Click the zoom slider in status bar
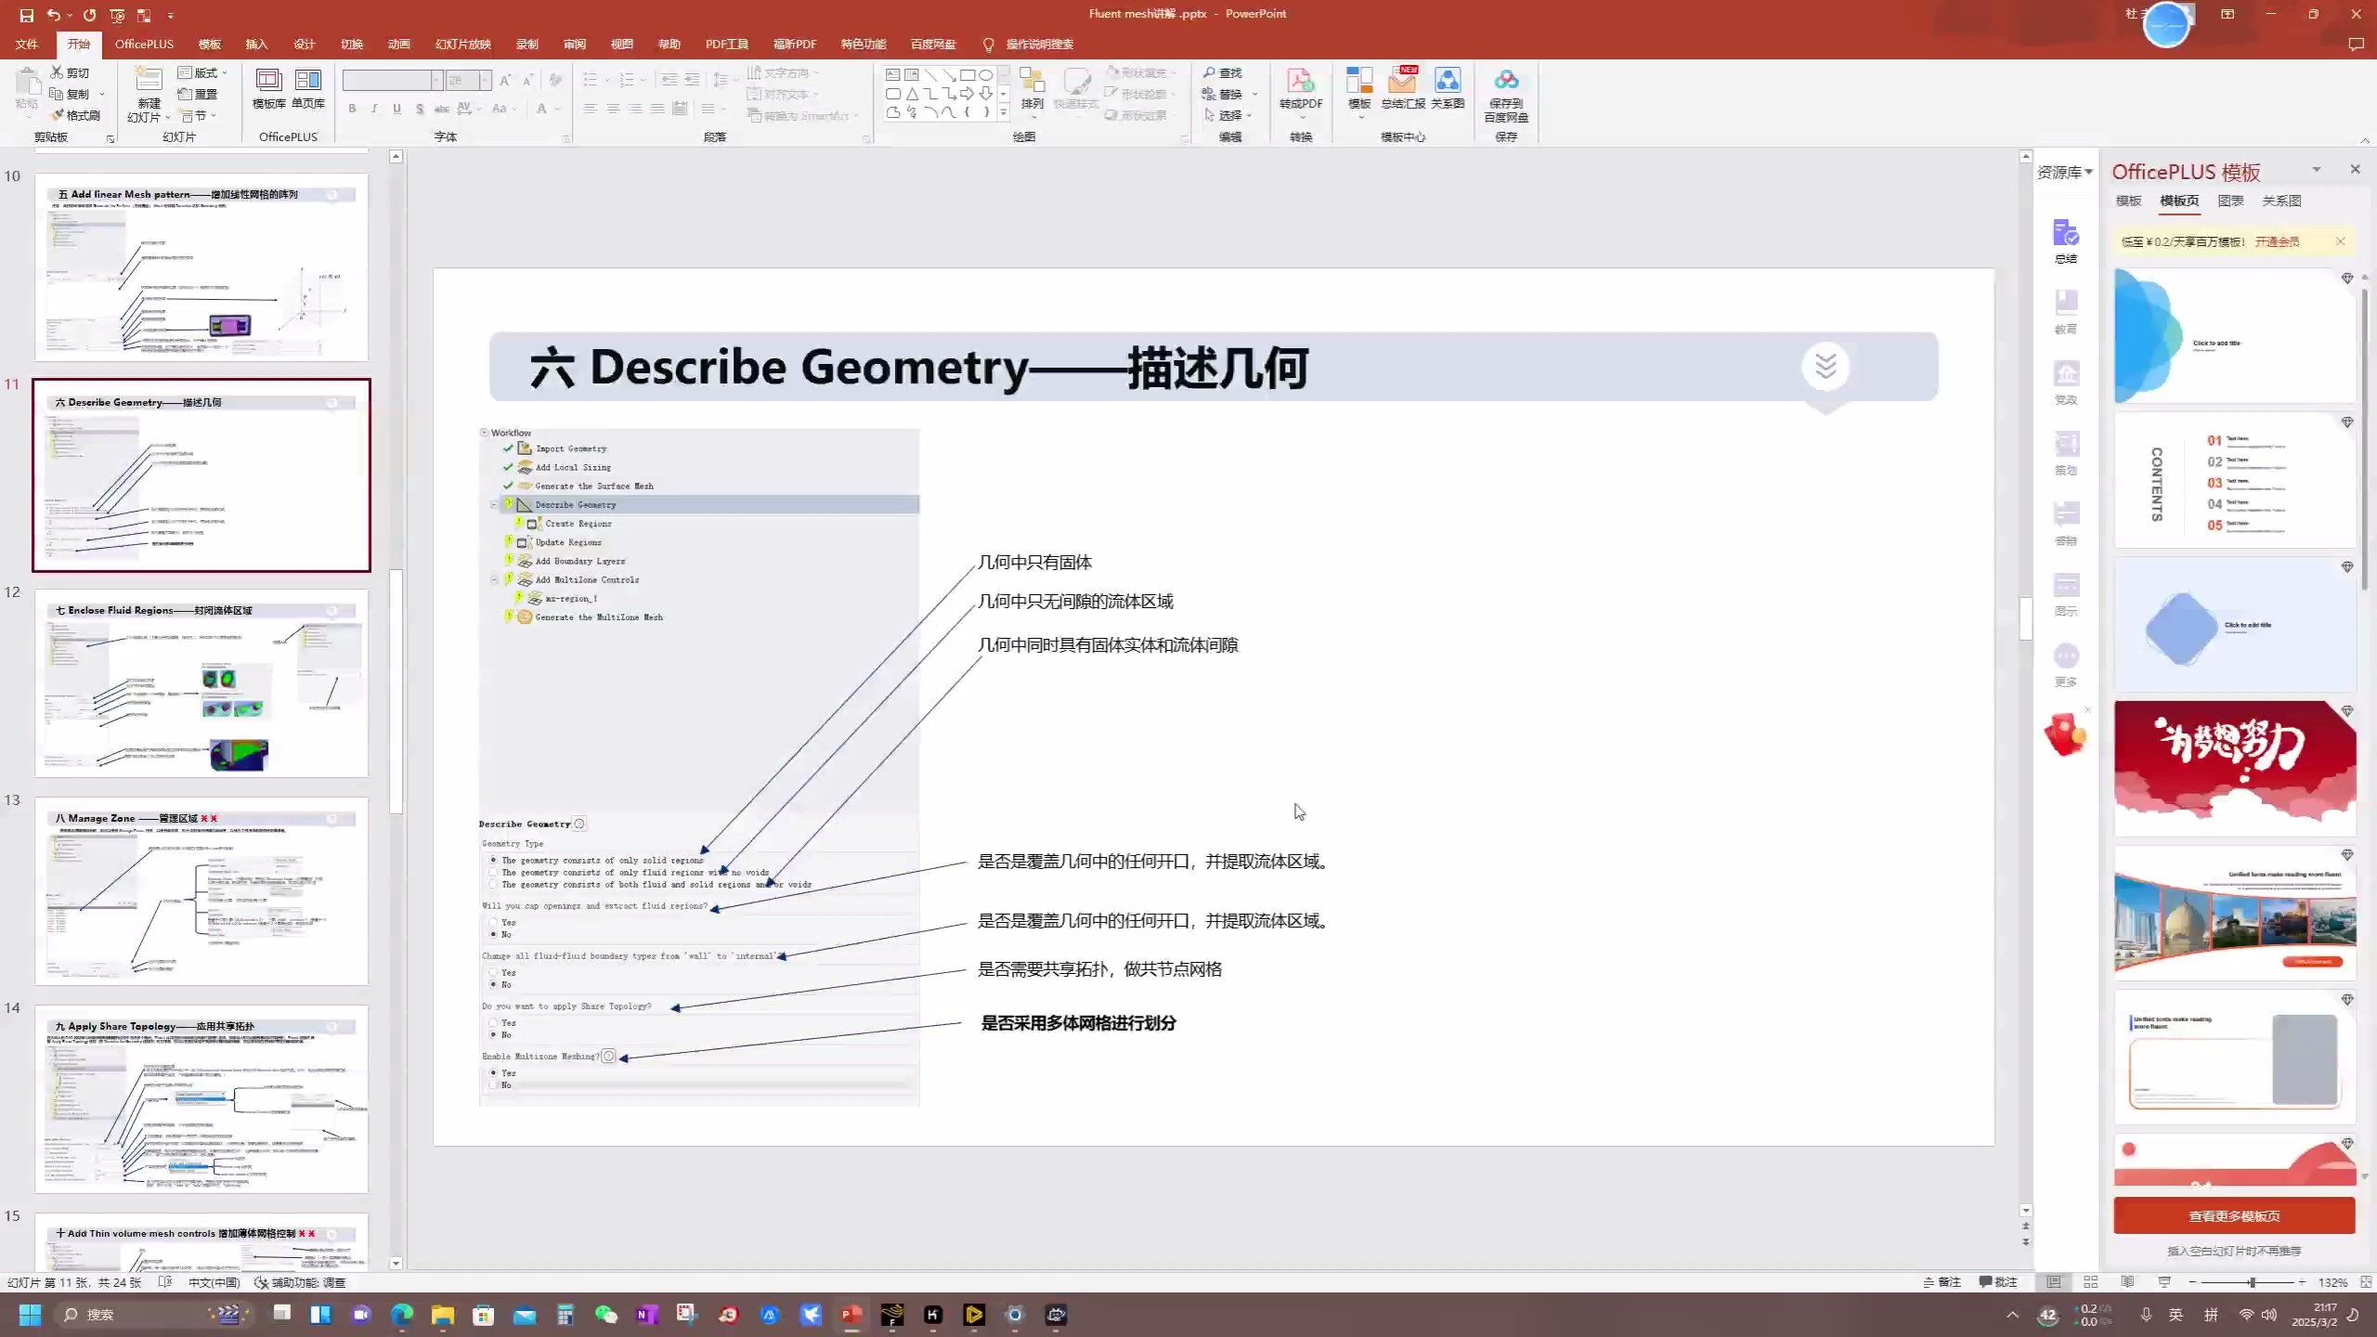Viewport: 2377px width, 1337px height. click(x=2251, y=1282)
